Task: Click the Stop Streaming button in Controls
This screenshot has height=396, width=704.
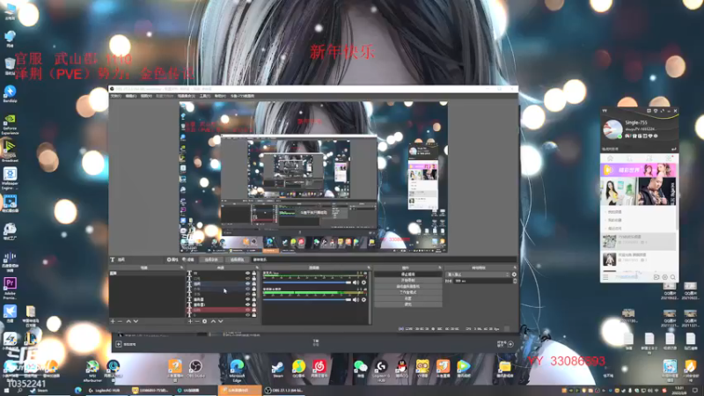Action: pos(407,275)
